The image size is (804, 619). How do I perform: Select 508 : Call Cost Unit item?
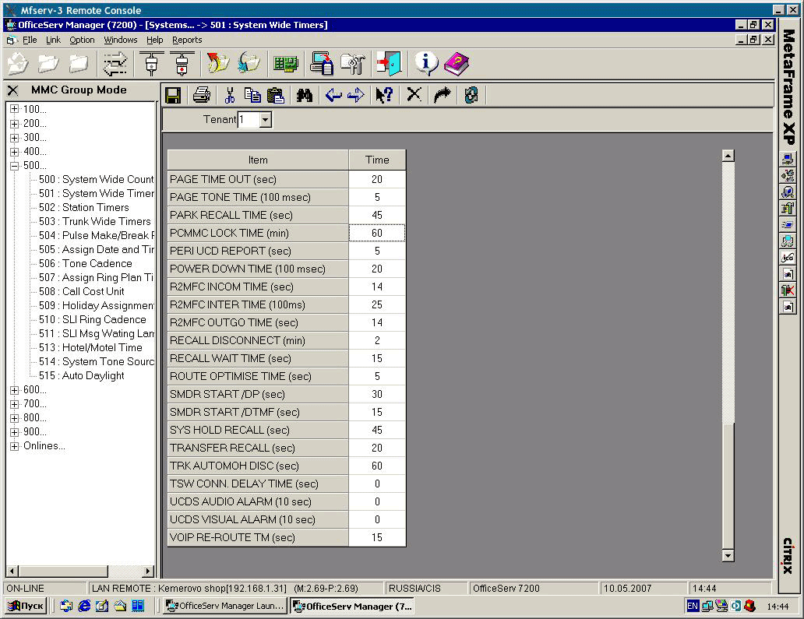[82, 291]
